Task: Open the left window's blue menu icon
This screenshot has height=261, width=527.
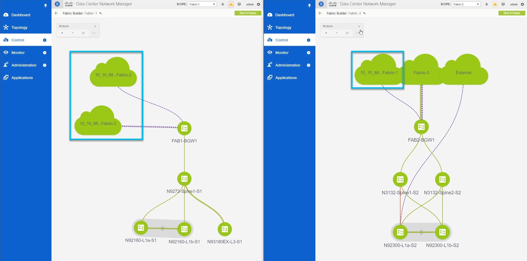Action: tap(57, 4)
